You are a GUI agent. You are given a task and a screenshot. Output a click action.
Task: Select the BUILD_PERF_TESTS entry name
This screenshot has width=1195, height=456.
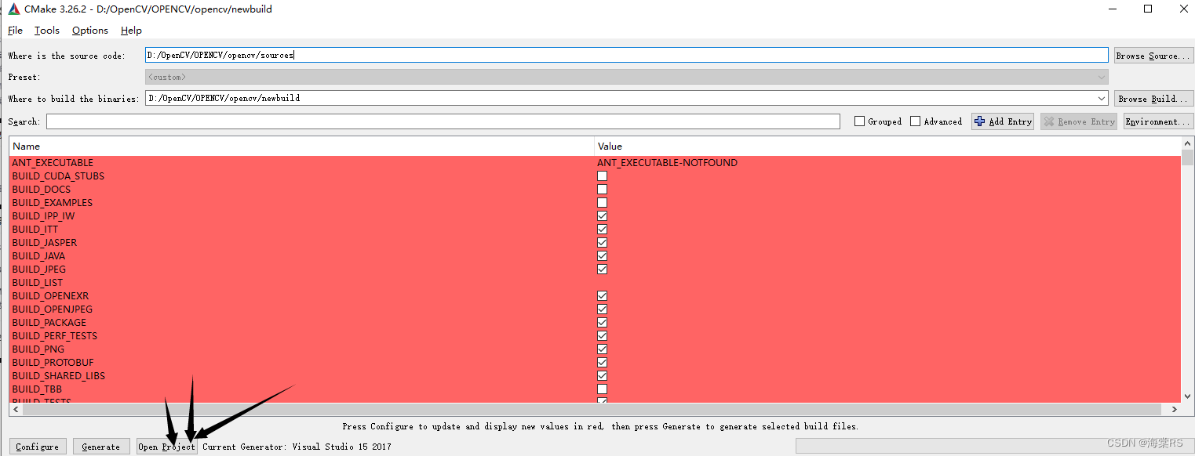54,336
